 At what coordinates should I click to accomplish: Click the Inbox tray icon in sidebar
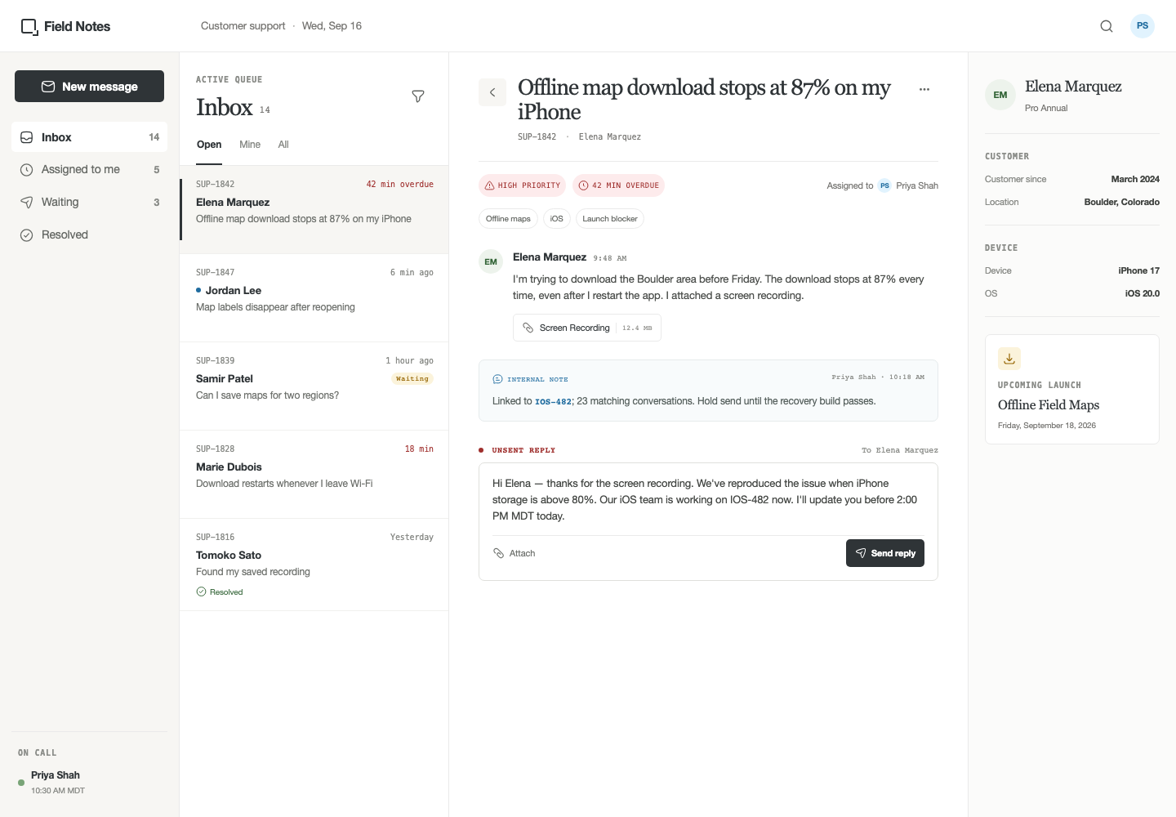tap(26, 137)
